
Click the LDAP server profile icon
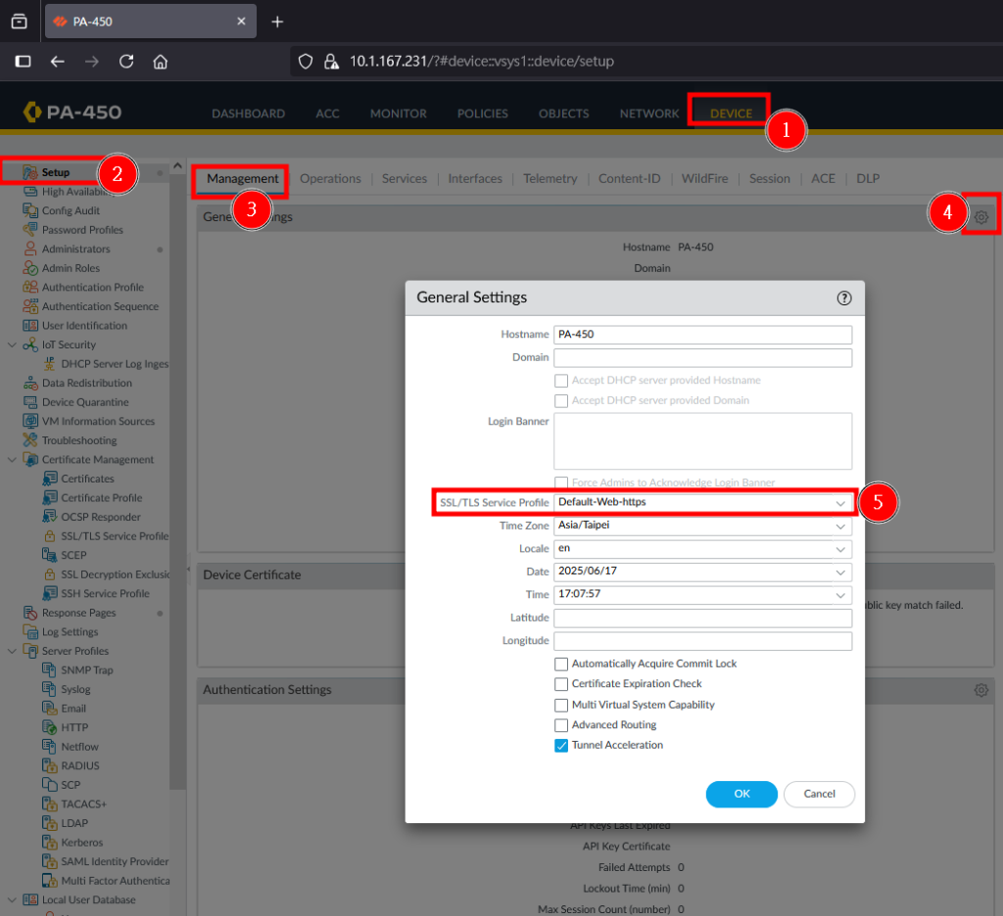click(49, 823)
